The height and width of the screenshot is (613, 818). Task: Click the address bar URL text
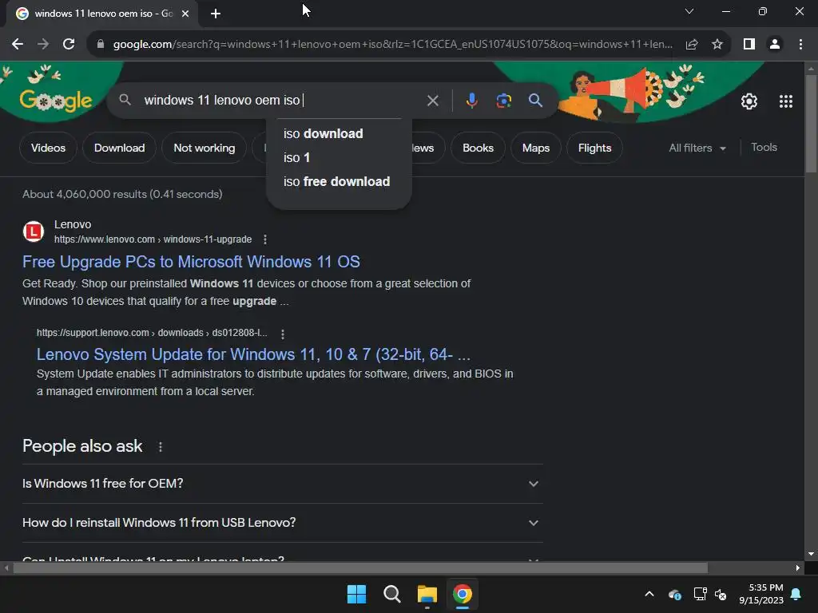click(392, 45)
